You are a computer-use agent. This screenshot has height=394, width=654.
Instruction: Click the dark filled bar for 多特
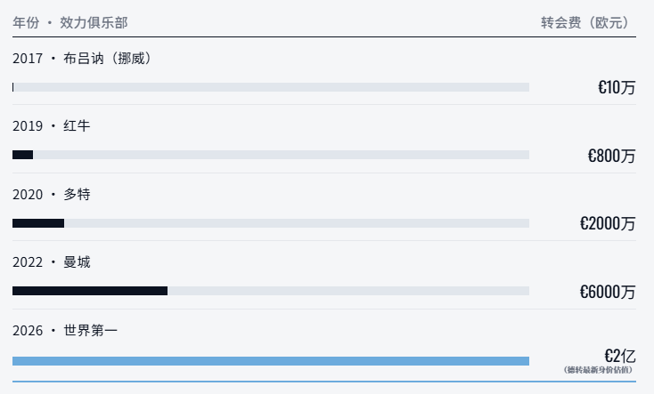coord(38,223)
